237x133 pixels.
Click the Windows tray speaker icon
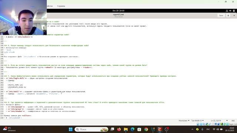click(218, 129)
